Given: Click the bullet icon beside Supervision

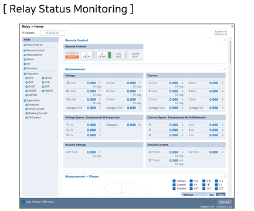Looking at the screenshot, I should pos(25,101).
